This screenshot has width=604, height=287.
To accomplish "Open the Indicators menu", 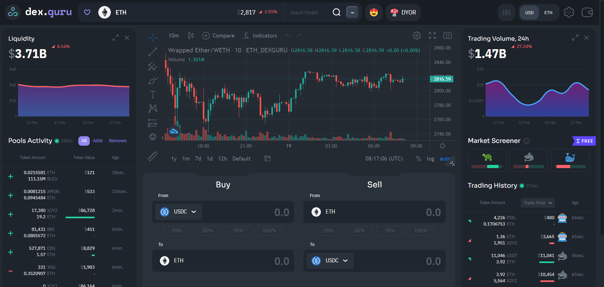I will pyautogui.click(x=260, y=36).
